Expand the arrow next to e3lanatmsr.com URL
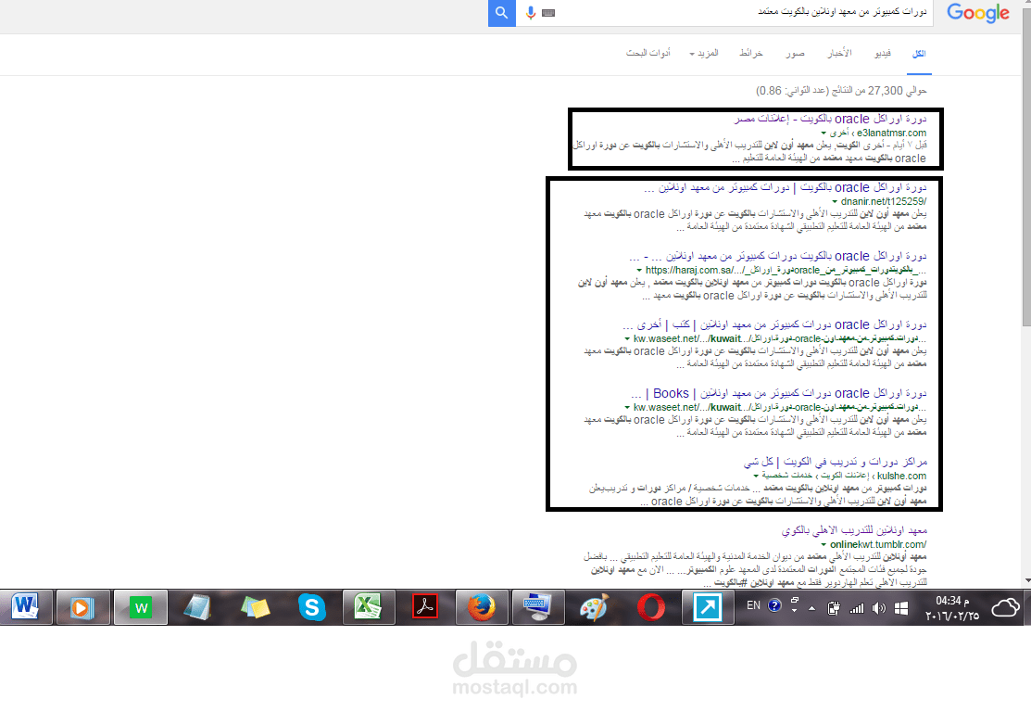This screenshot has width=1031, height=712. [824, 133]
